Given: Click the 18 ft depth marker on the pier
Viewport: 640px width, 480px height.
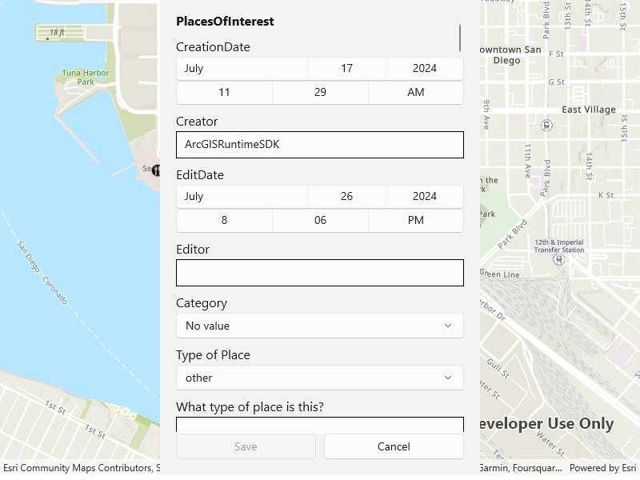Looking at the screenshot, I should point(54,32).
